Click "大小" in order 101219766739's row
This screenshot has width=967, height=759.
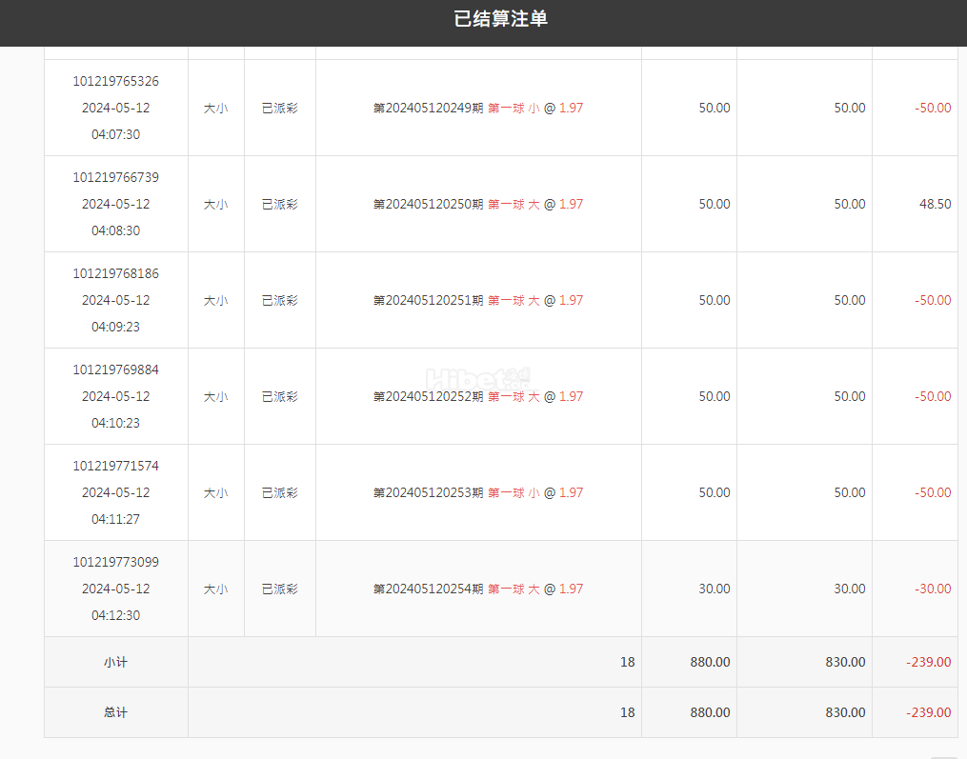[216, 204]
